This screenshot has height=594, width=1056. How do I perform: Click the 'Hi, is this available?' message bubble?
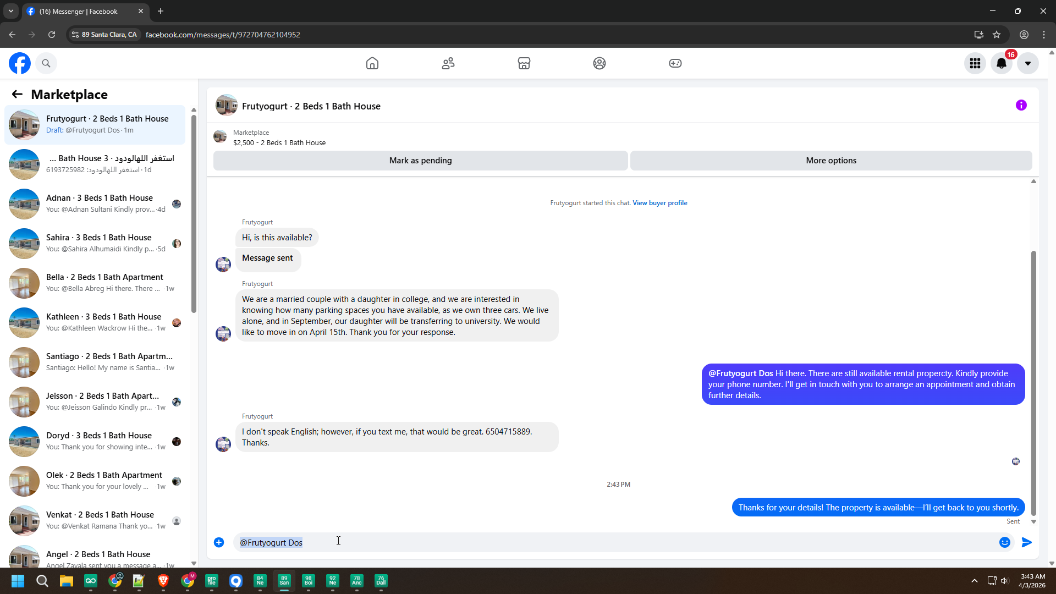coord(277,238)
